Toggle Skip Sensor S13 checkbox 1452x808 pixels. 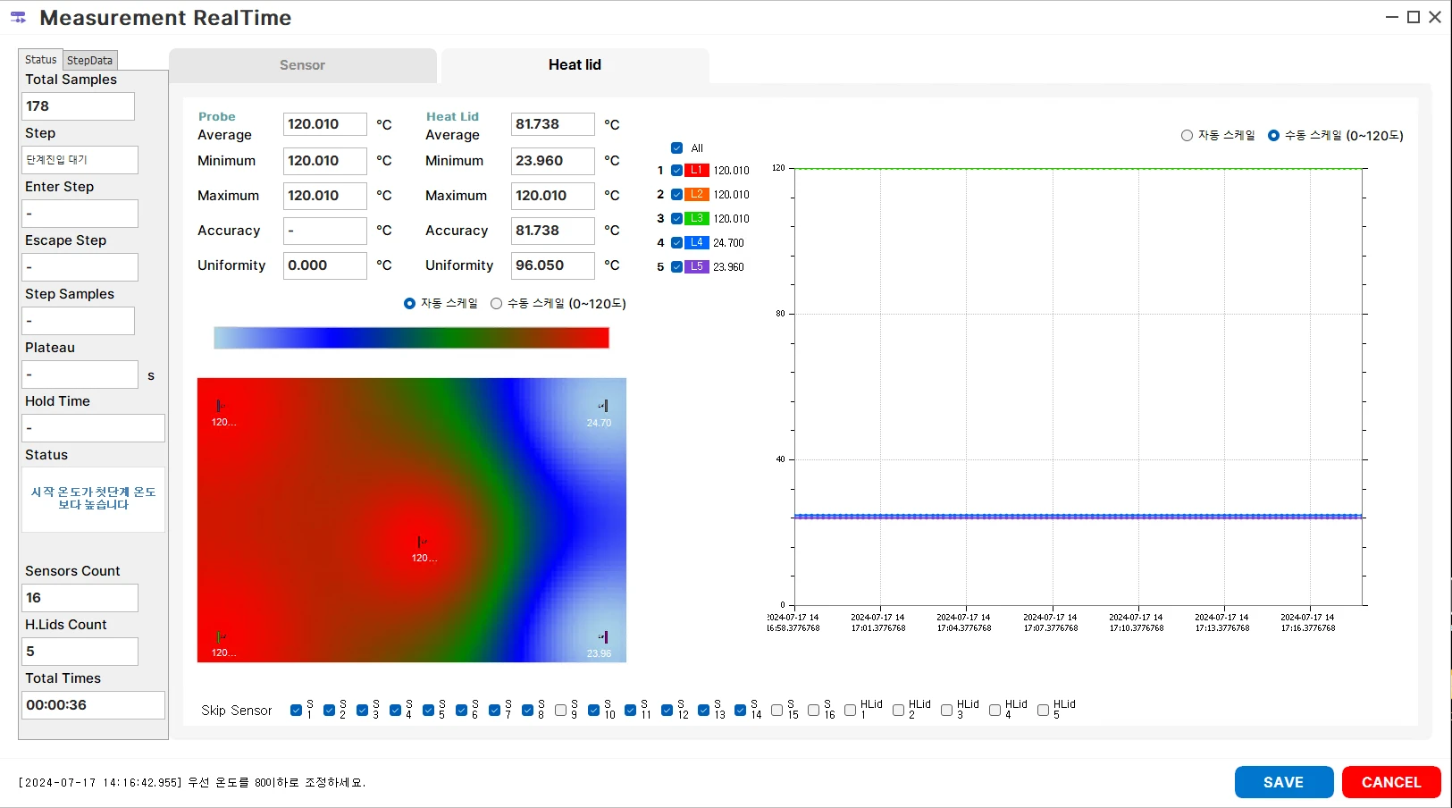(703, 711)
